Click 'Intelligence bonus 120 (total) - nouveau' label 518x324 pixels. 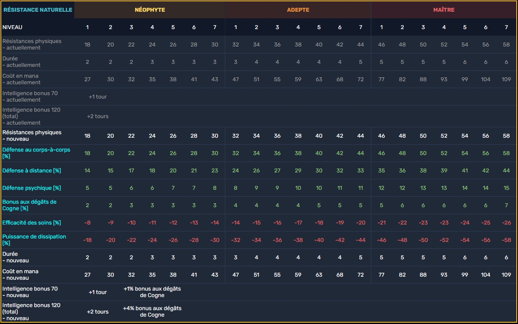31,311
